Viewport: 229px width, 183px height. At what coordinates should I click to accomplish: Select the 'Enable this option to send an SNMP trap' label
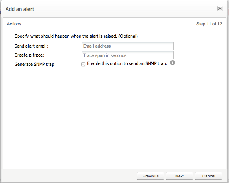[x=127, y=63]
